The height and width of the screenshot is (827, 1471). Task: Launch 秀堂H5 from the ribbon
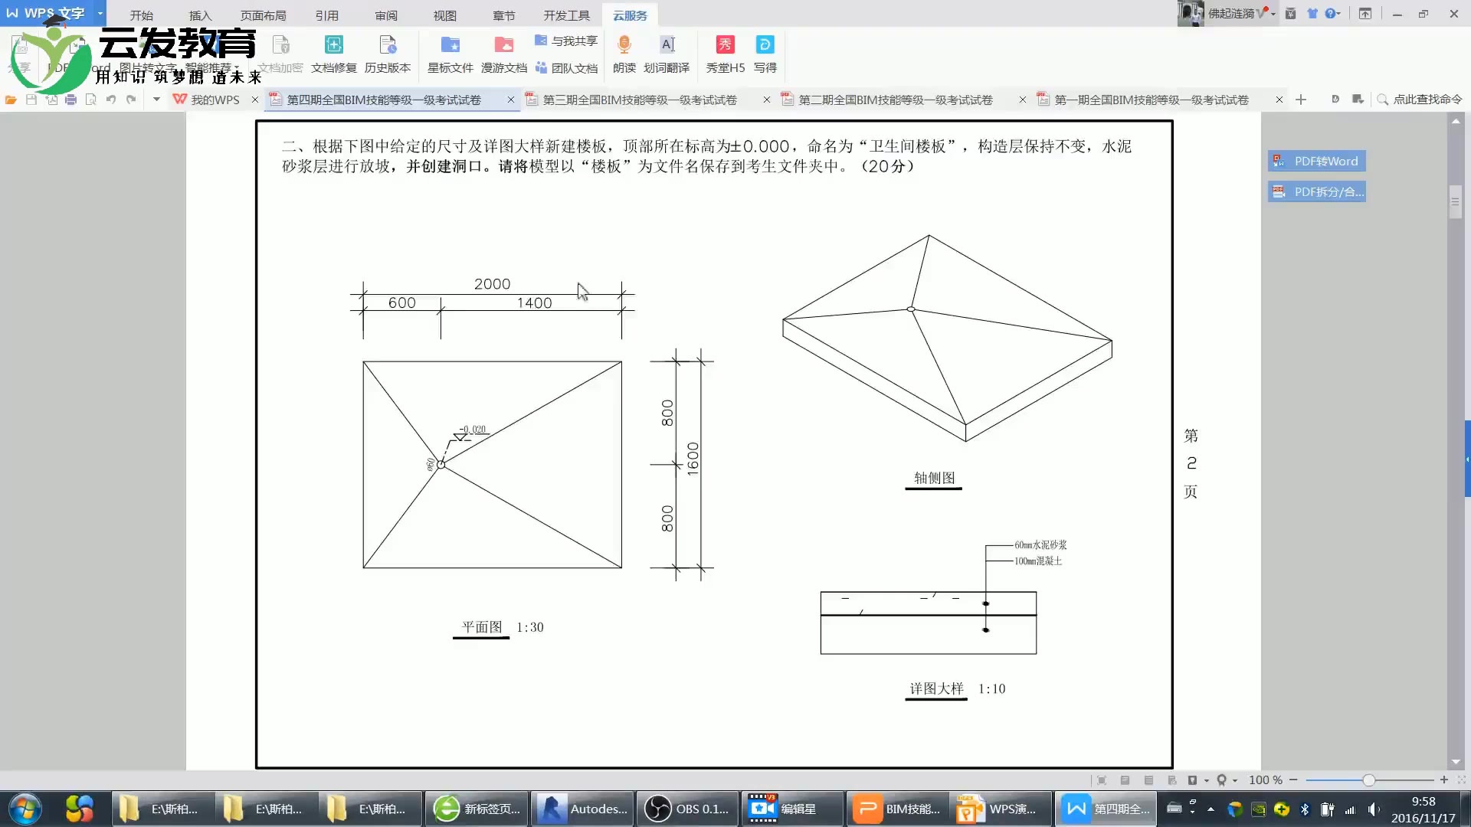tap(724, 54)
